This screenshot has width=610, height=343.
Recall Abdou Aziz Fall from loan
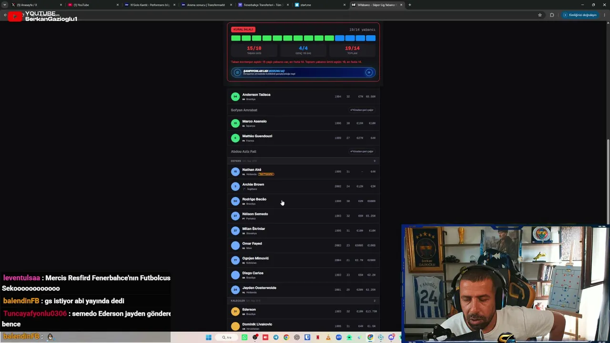[x=362, y=151]
